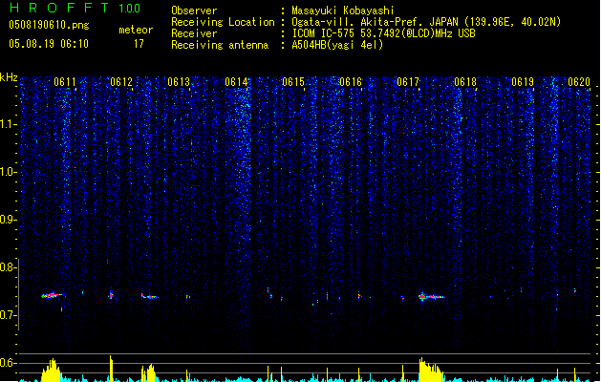Click the 0.8 kHz axis label
The width and height of the screenshot is (601, 382).
[8, 267]
